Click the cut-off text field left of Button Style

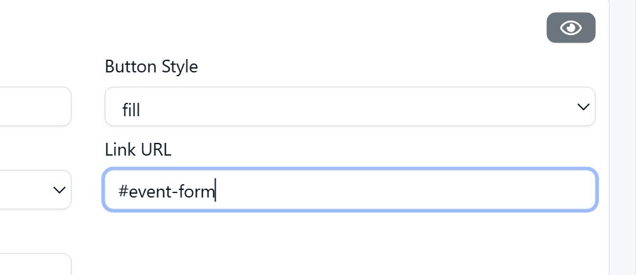click(35, 107)
